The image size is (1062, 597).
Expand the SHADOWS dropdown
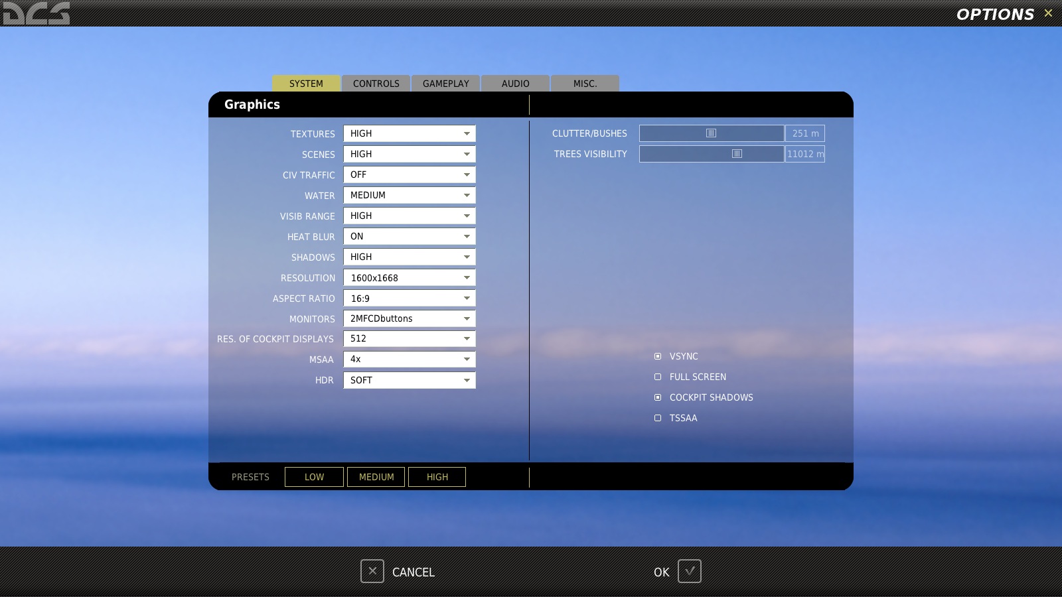coord(410,257)
